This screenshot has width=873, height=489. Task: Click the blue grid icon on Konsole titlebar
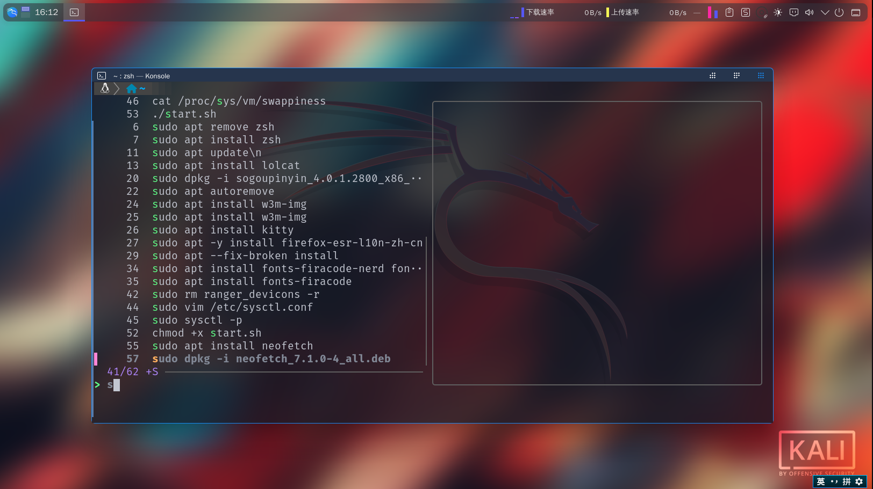point(761,75)
